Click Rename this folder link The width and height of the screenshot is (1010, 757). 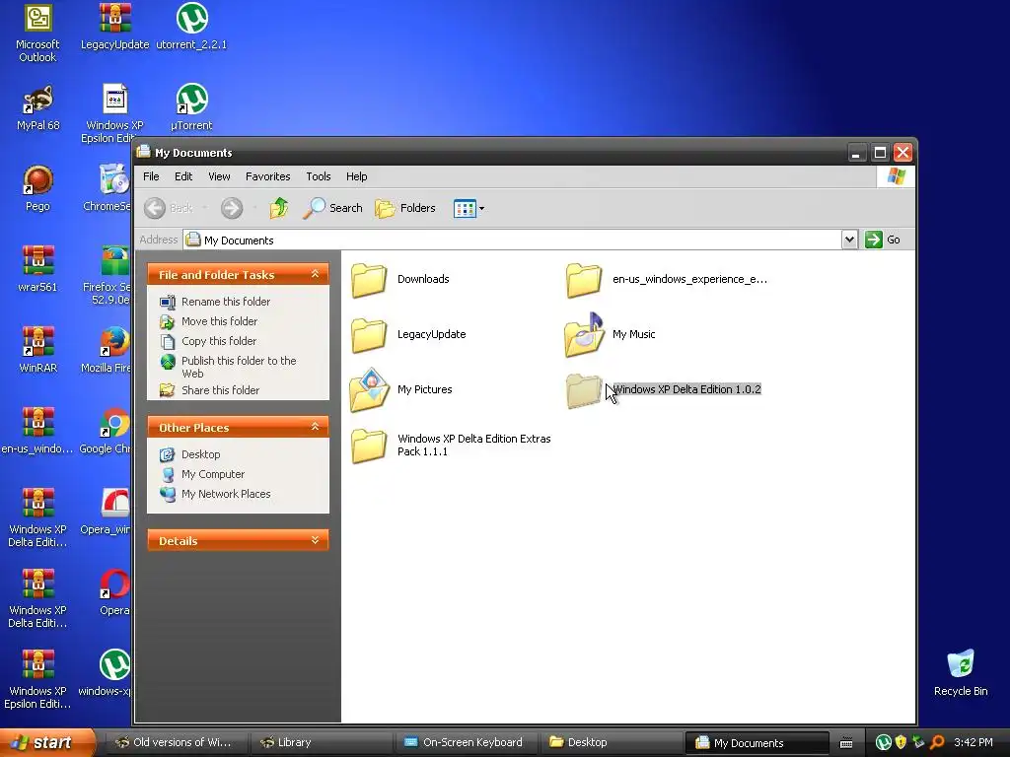click(226, 302)
